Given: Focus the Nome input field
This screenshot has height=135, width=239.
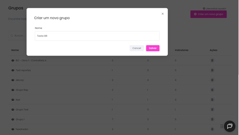Looking at the screenshot, I should click(x=97, y=36).
